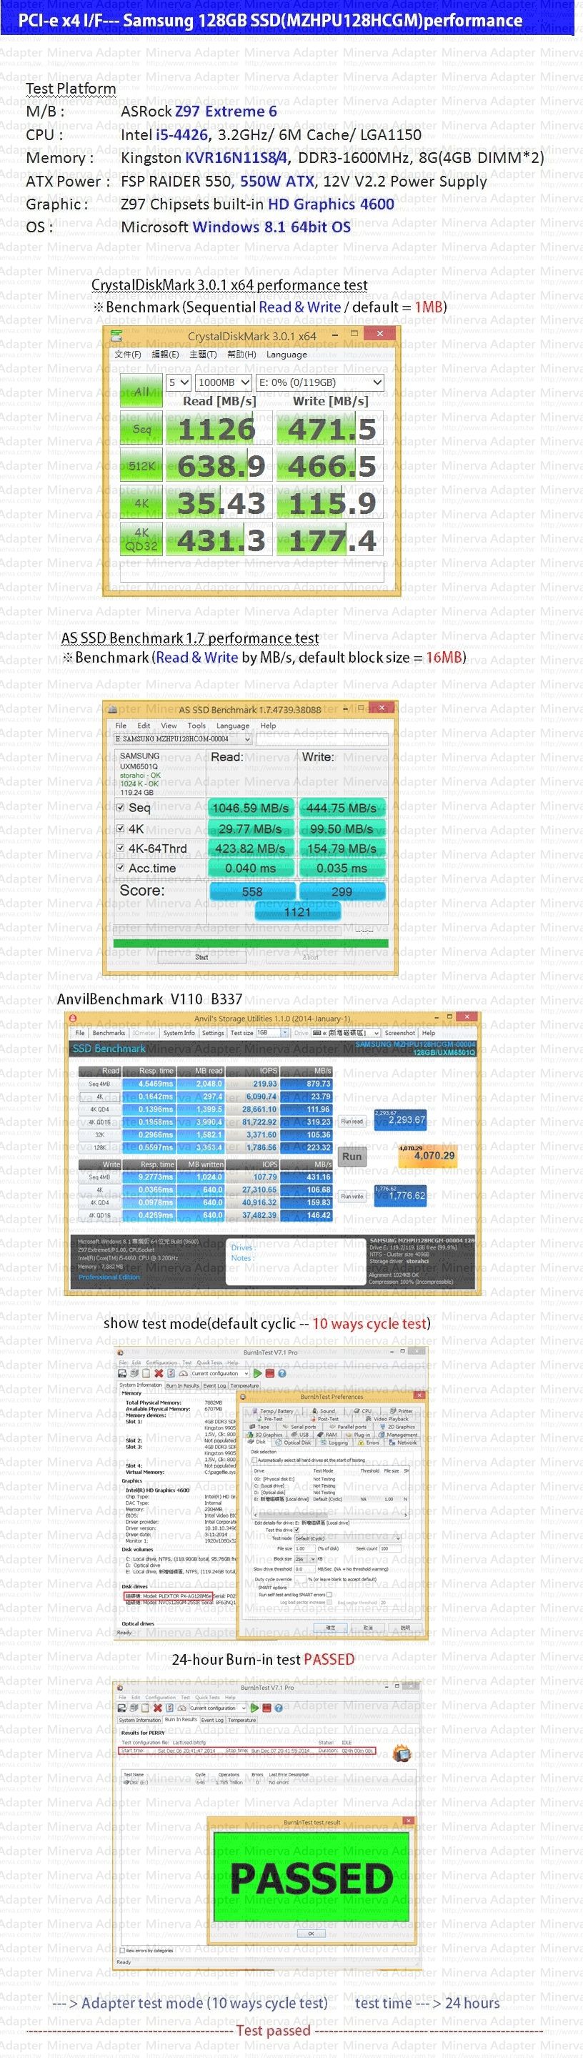Screen dimensions: 583x2058
Task: Toggle Automatically select all hard drives checkbox
Action: pos(255,1460)
